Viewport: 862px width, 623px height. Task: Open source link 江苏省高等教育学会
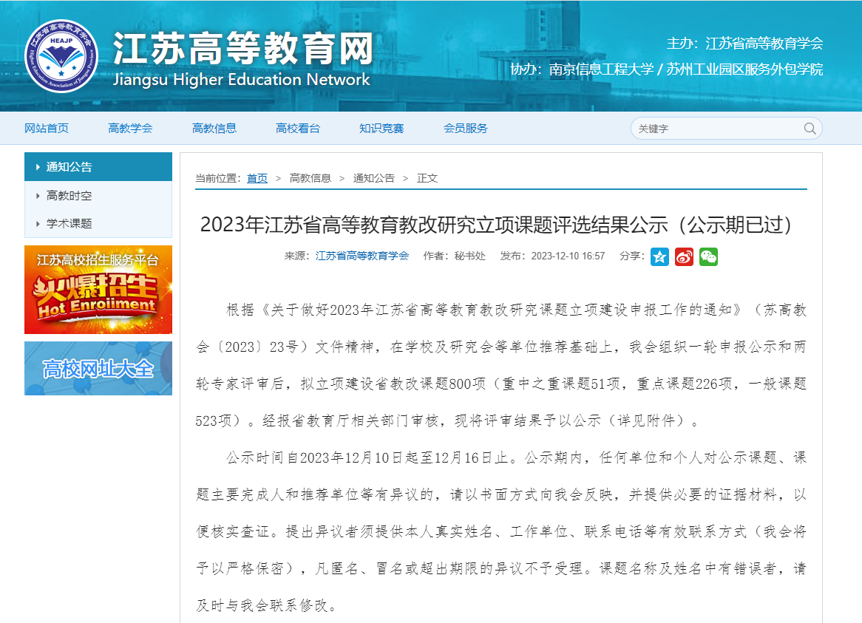362,256
